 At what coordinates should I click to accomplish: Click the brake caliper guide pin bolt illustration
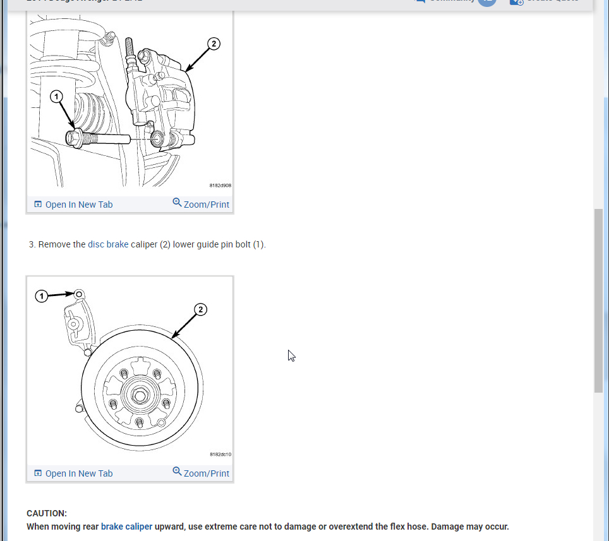pos(130,102)
